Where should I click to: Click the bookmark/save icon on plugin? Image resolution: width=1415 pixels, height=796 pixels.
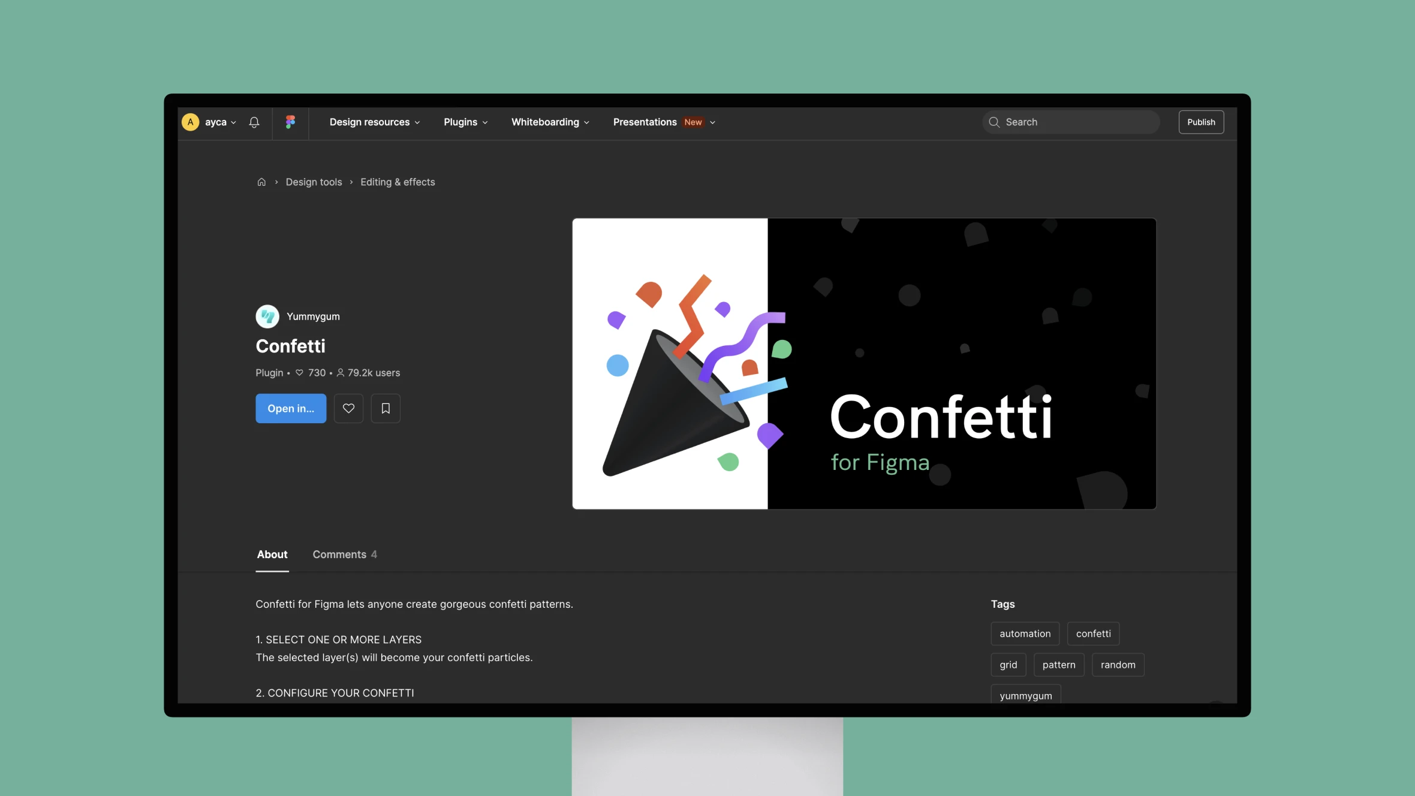tap(385, 408)
